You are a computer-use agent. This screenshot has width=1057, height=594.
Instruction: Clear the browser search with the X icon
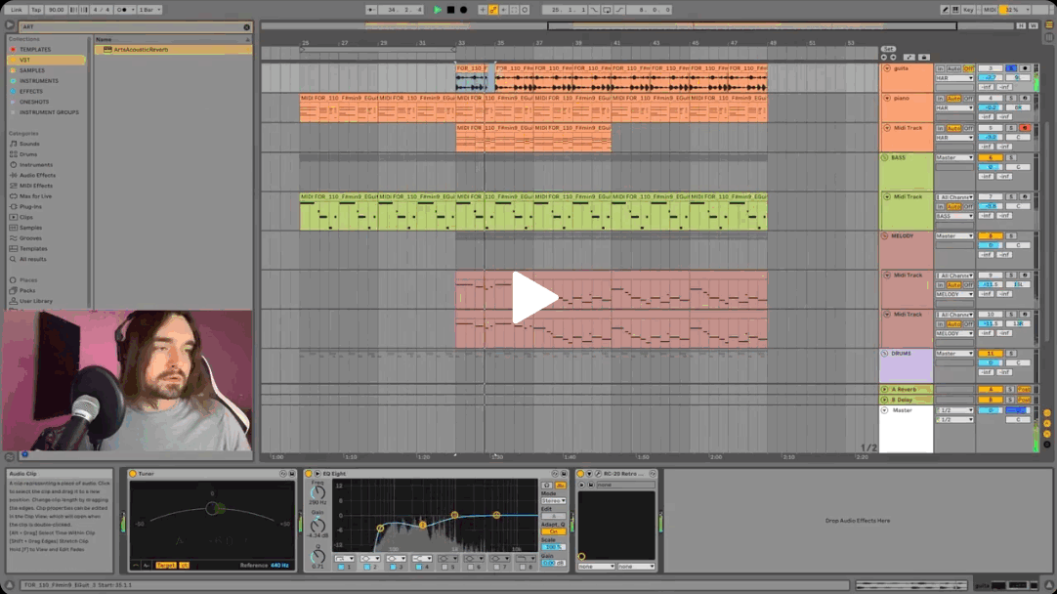click(x=247, y=27)
